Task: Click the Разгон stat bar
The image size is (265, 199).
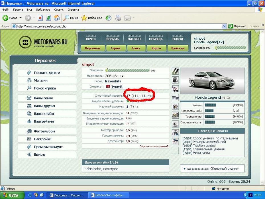Action: click(x=210, y=105)
